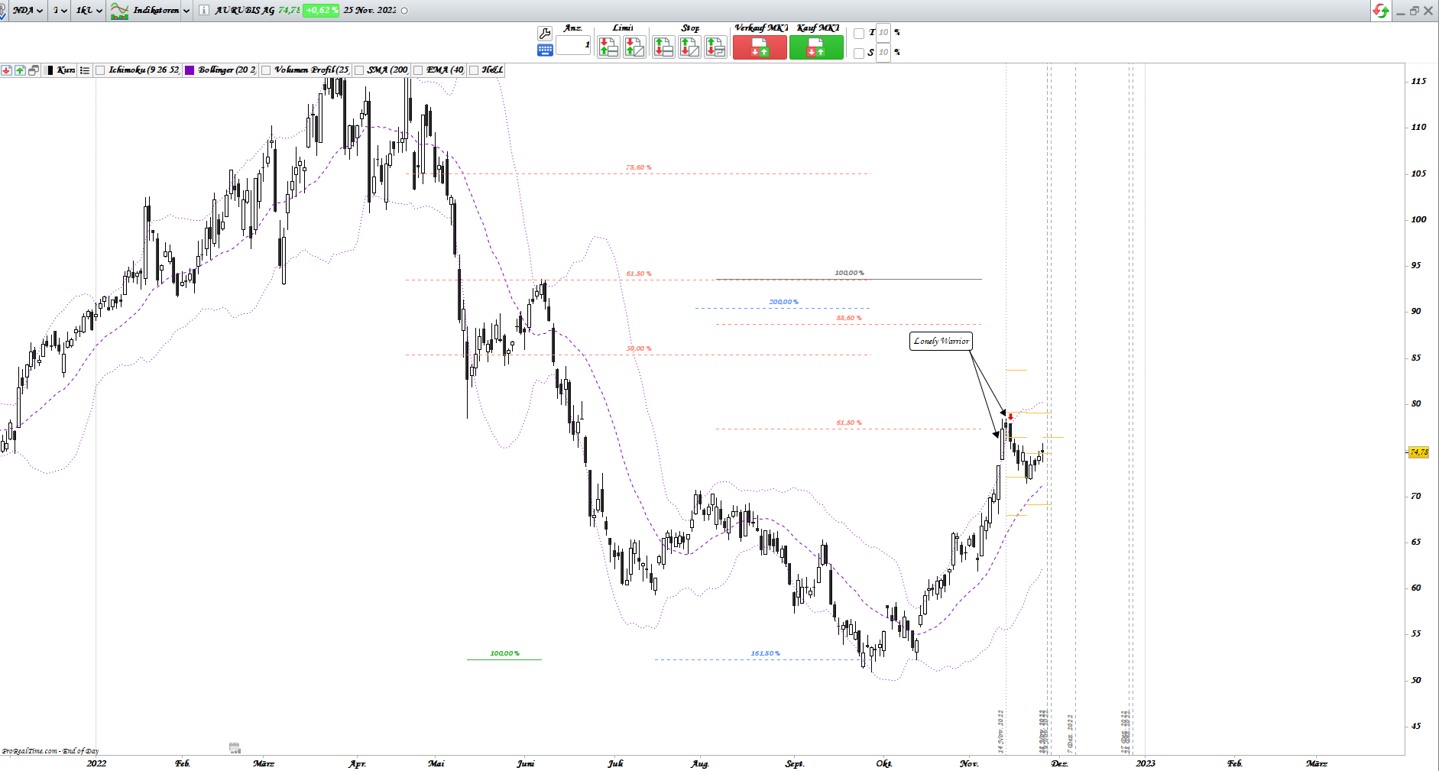
Task: Click the first Limit order icon
Action: tap(608, 47)
